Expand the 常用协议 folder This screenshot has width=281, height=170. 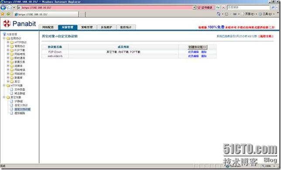coord(8,46)
